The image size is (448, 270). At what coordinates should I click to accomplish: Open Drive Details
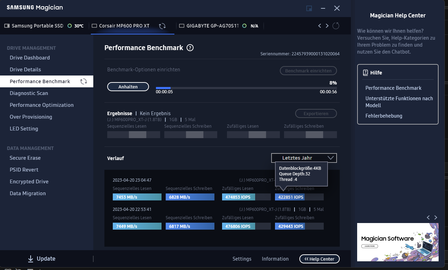point(25,70)
